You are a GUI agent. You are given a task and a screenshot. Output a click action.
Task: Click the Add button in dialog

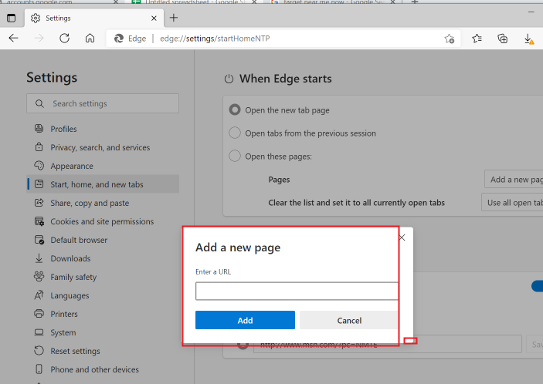click(245, 320)
